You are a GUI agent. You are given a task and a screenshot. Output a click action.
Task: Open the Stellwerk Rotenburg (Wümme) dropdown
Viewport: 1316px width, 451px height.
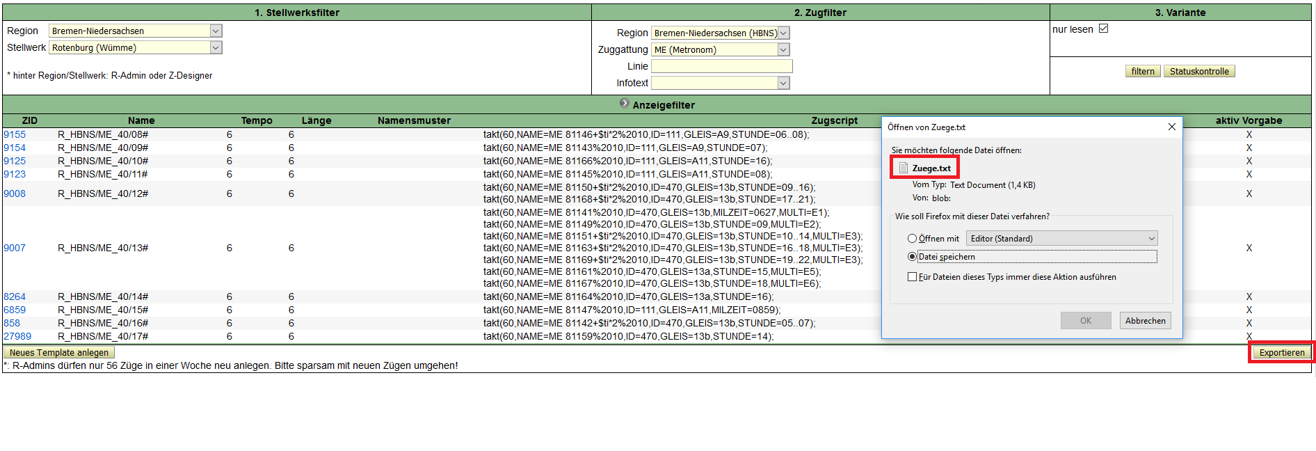[x=216, y=47]
